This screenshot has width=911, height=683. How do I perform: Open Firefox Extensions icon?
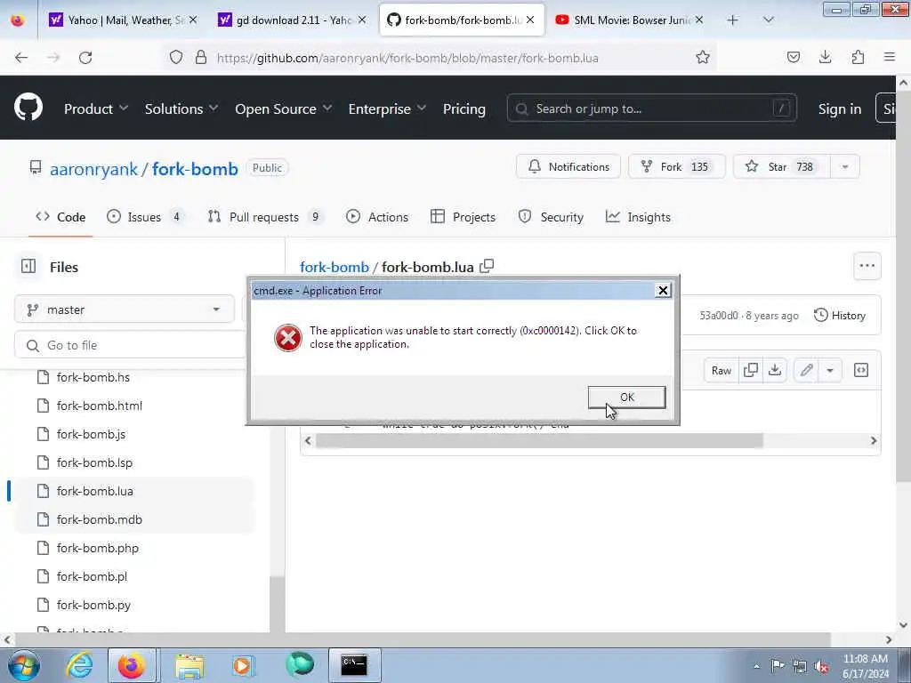tap(858, 57)
